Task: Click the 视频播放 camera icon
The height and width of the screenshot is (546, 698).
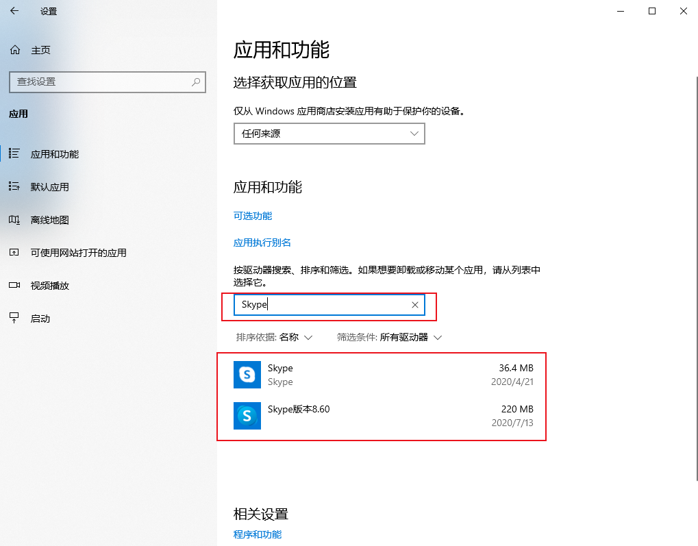Action: [x=14, y=286]
